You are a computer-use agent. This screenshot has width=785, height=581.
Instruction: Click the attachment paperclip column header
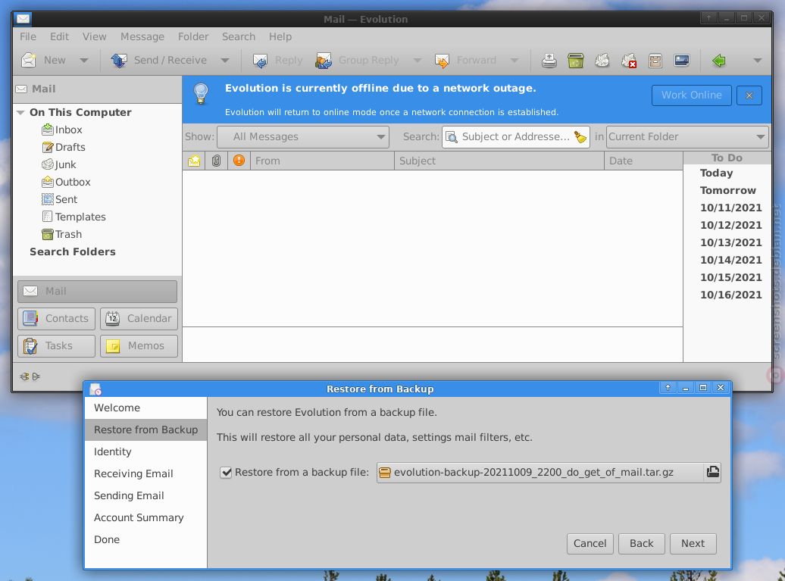coord(216,161)
